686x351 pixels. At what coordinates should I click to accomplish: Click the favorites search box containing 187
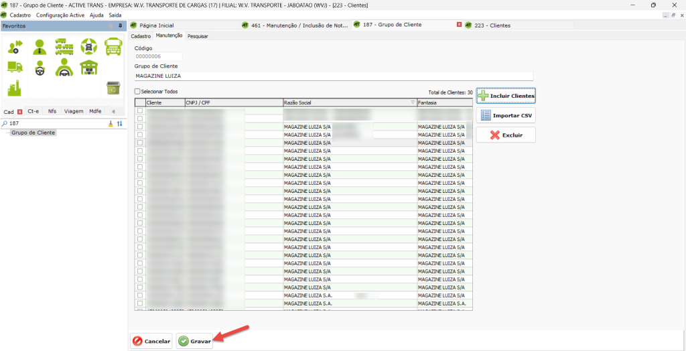[58, 124]
